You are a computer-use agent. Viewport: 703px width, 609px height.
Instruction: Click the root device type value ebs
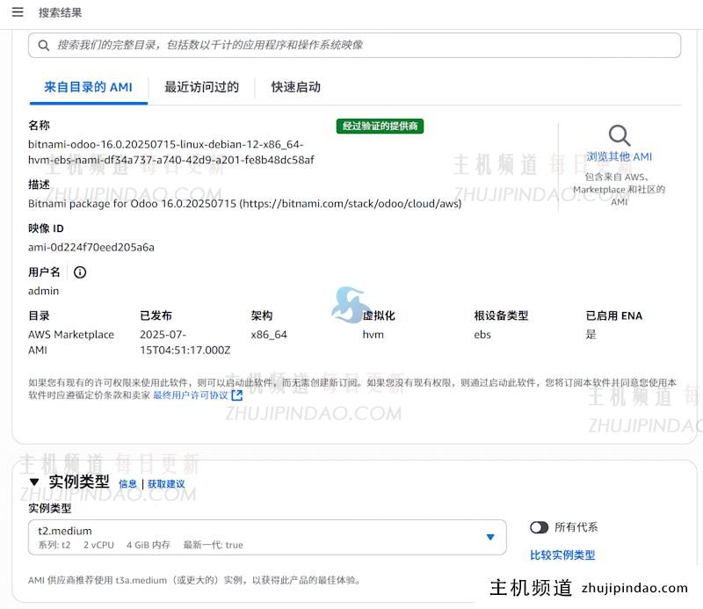[x=482, y=335]
